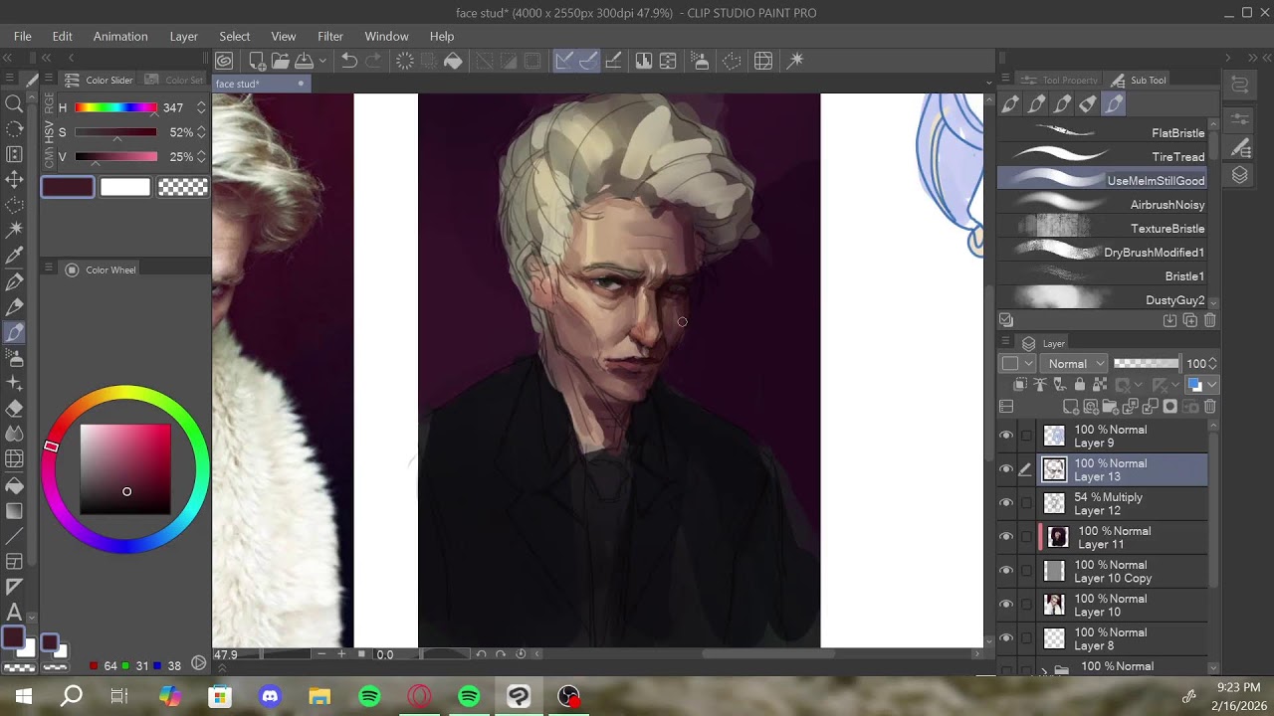The height and width of the screenshot is (716, 1274).
Task: Select the white sub color swatch
Action: (x=125, y=186)
